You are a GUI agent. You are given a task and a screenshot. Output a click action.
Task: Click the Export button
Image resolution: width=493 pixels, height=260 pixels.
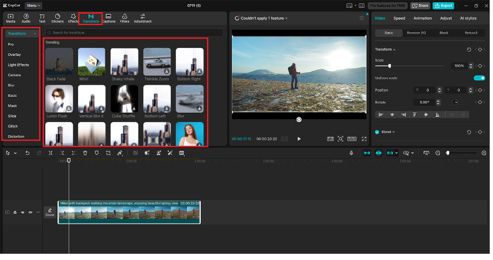tap(443, 6)
